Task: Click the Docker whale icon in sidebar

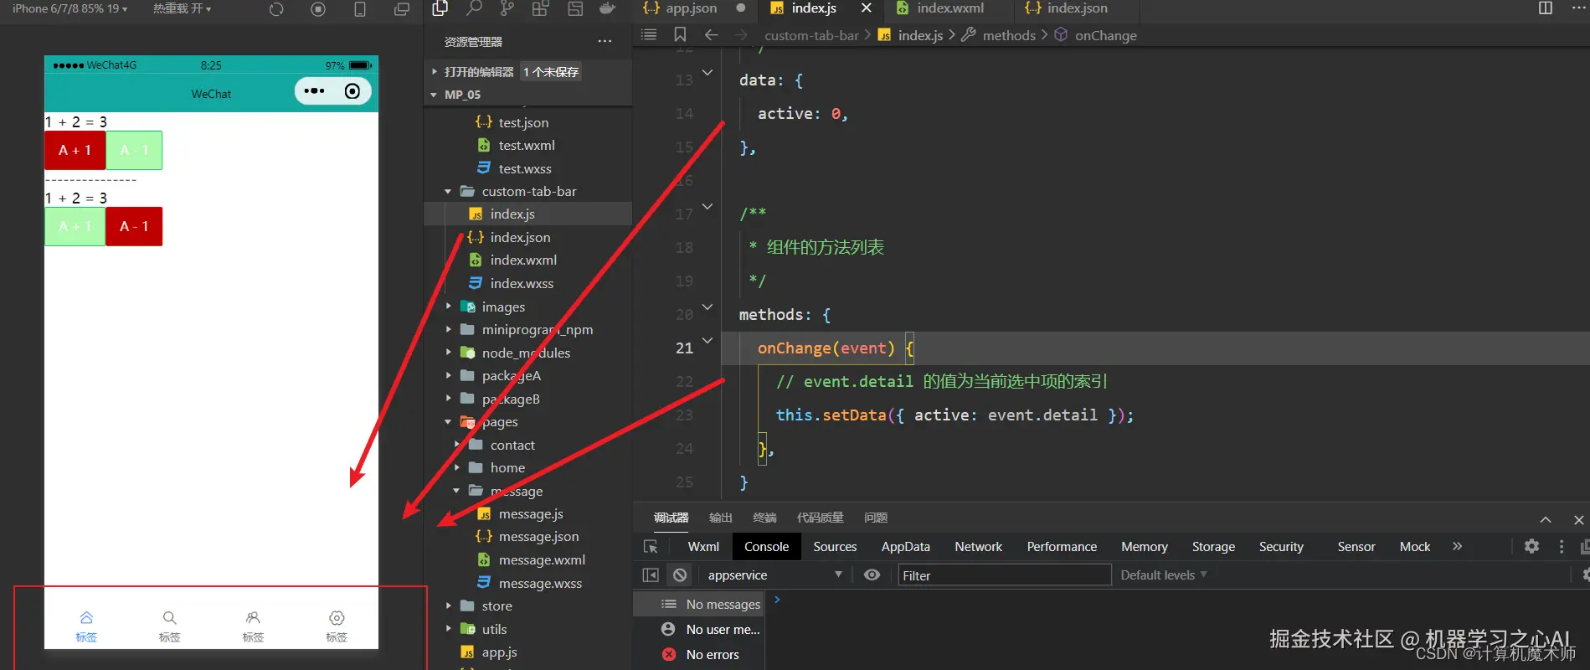Action: (608, 8)
